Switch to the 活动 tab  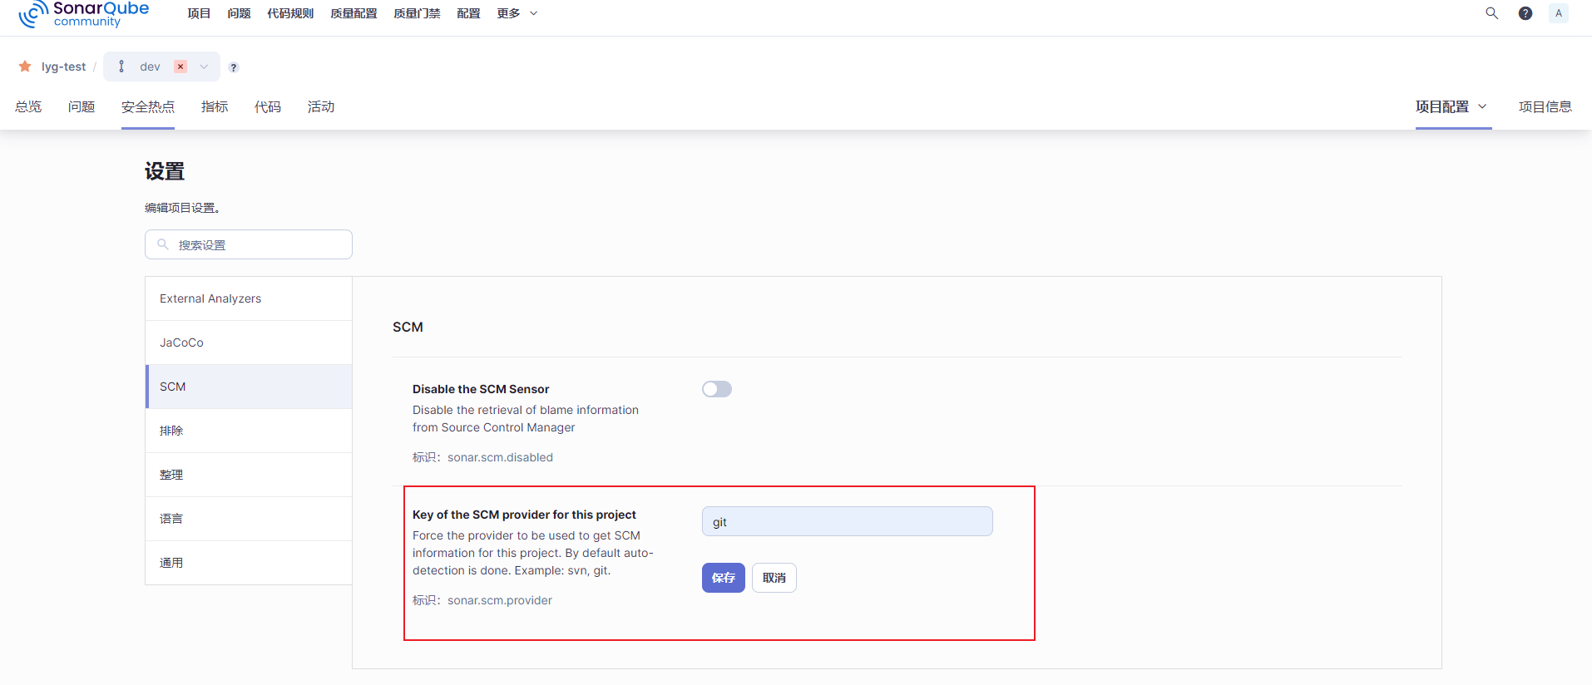click(x=321, y=106)
